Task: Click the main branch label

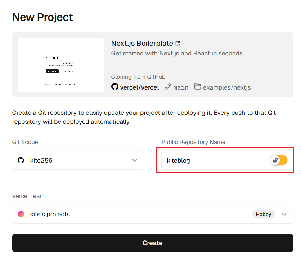Action: coord(181,87)
